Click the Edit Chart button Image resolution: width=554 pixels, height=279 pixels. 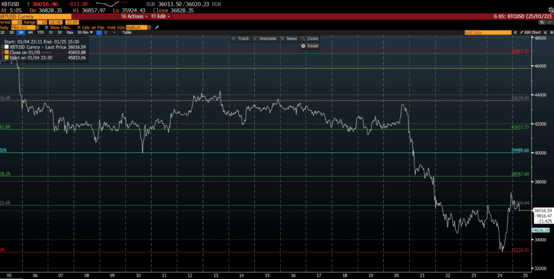click(532, 32)
